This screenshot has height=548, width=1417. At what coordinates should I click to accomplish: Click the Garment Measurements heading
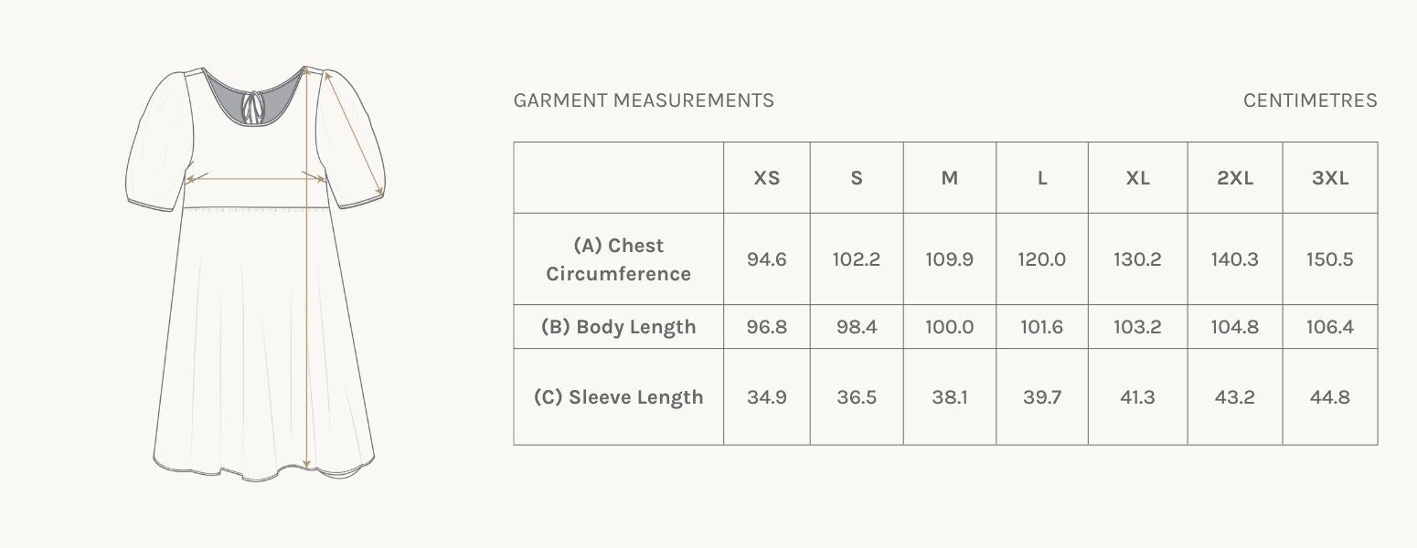(644, 100)
